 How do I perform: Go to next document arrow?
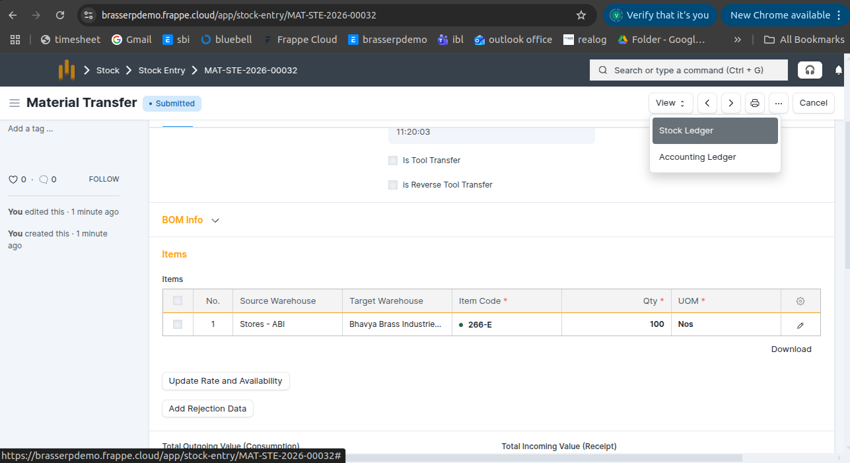coord(730,103)
